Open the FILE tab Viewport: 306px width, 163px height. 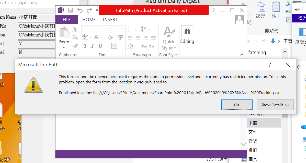click(66, 20)
